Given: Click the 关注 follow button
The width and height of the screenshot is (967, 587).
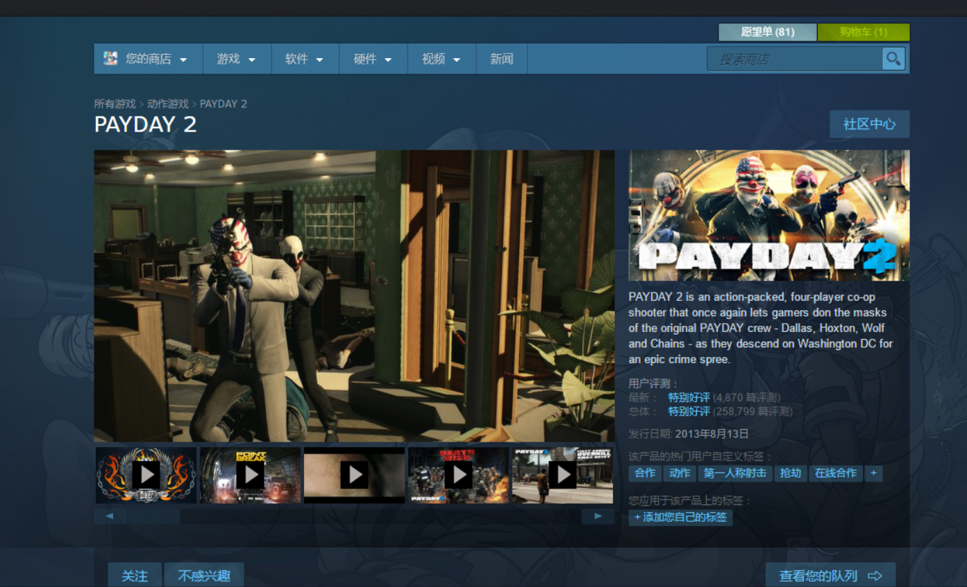Looking at the screenshot, I should 135,575.
